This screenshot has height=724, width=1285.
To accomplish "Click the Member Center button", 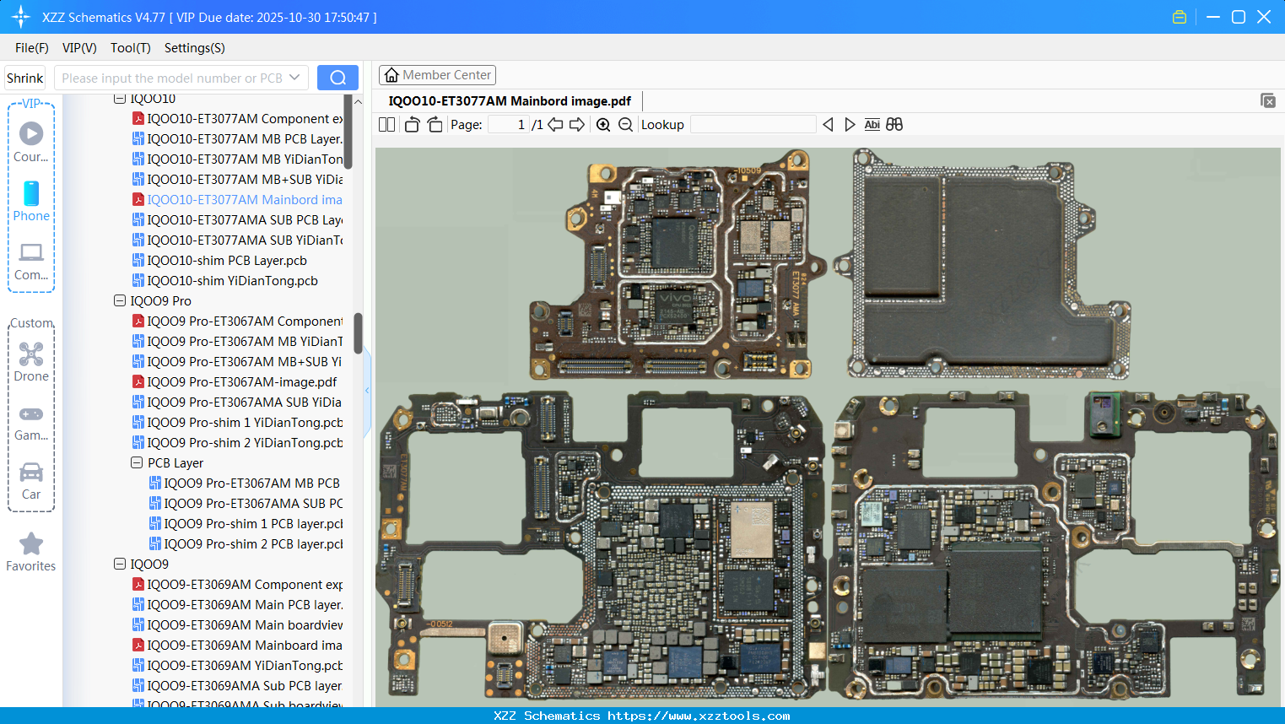I will (x=437, y=74).
